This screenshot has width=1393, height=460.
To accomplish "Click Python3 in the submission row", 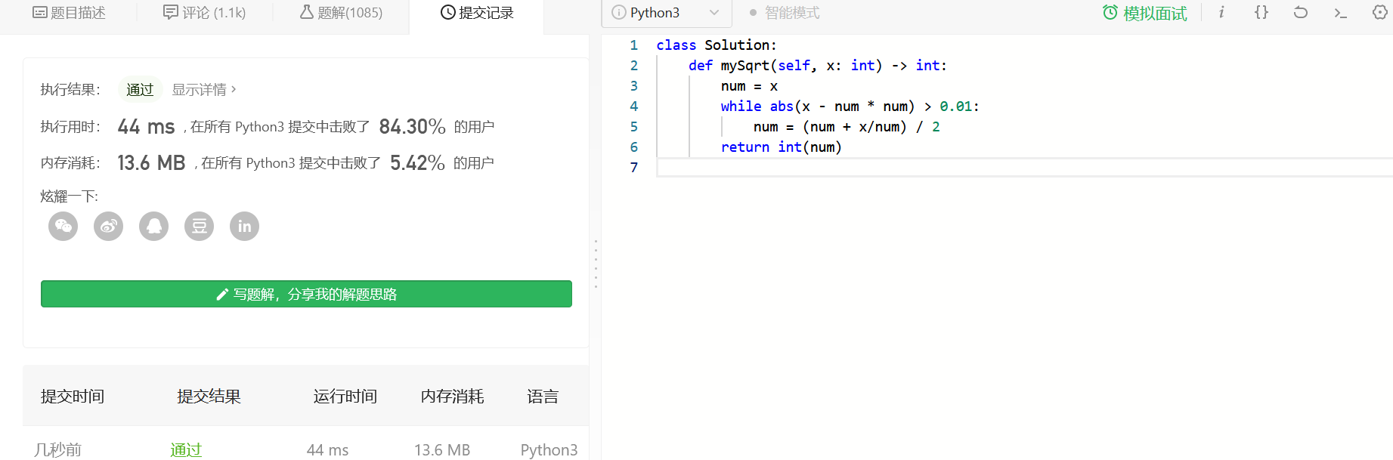I will tap(549, 450).
